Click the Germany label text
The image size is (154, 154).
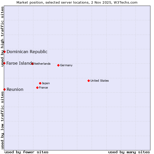pos(66,65)
